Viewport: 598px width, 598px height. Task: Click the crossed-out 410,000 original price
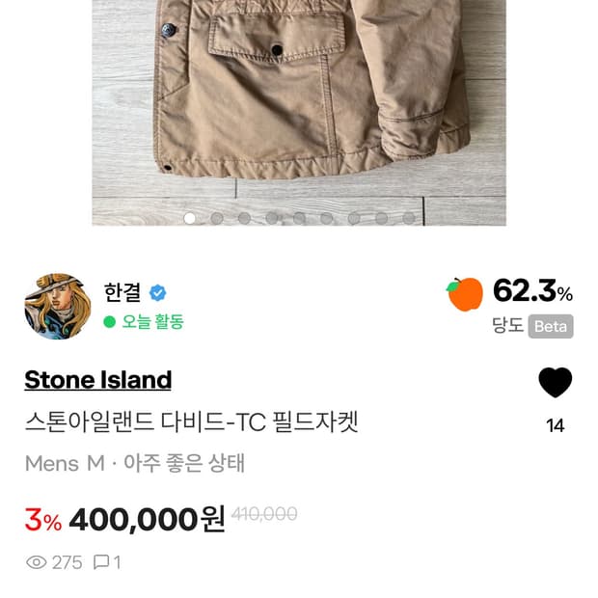tap(264, 514)
